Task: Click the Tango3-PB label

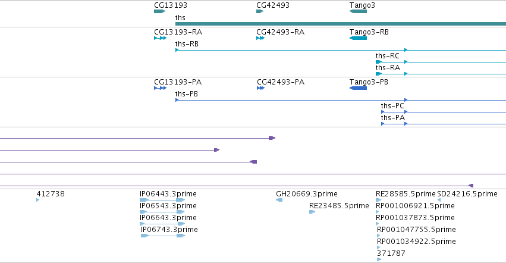Action: coord(369,82)
